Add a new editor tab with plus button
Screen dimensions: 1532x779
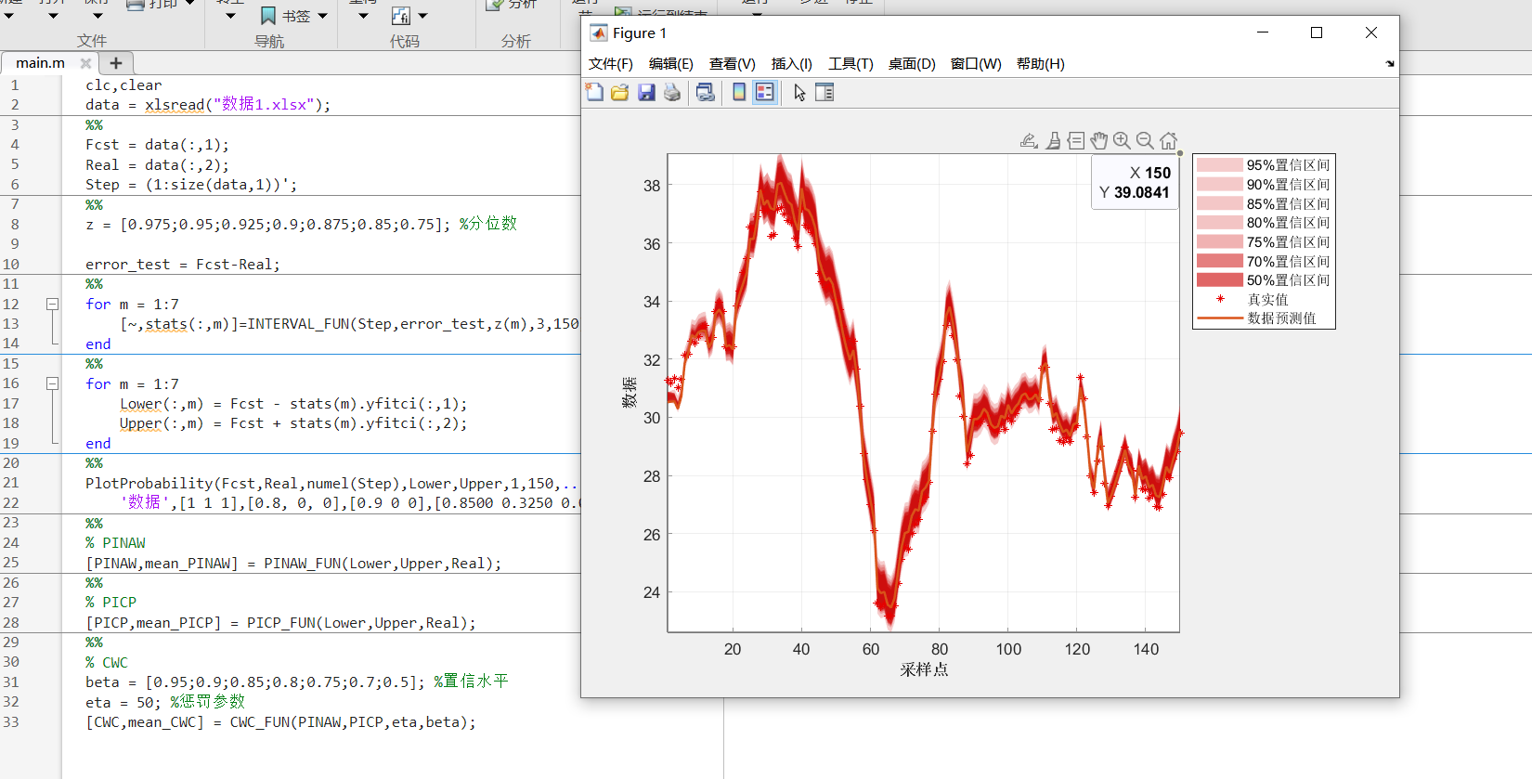(x=116, y=63)
